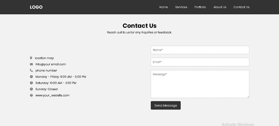Click the phone handset icon
Viewport: 279px width, 126px height.
point(31,71)
